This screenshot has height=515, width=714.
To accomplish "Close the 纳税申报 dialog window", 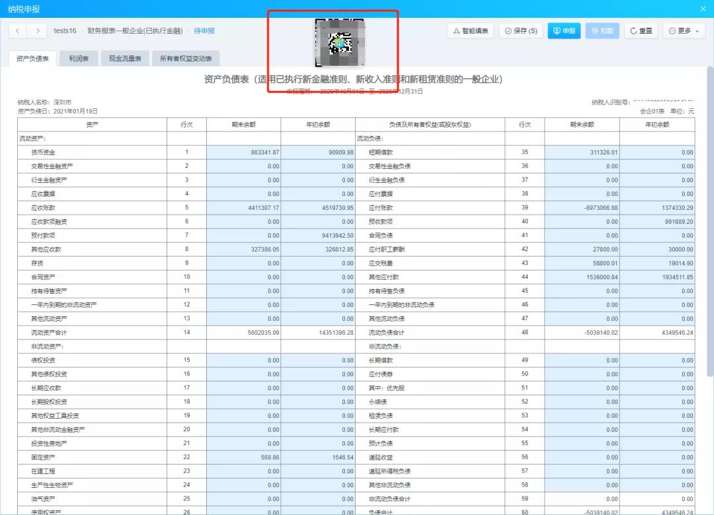I will click(703, 9).
